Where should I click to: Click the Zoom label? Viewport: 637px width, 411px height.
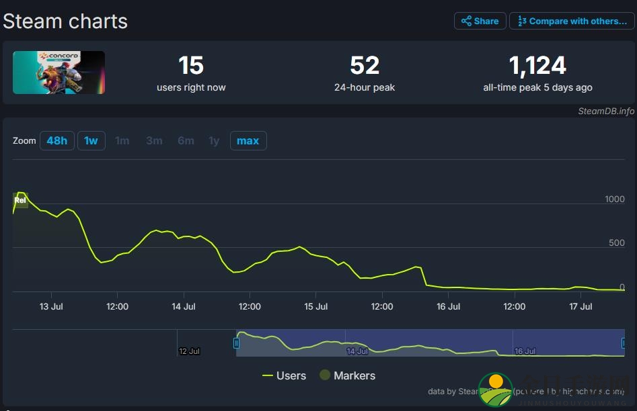click(24, 141)
